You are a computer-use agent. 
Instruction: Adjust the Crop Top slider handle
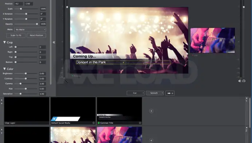pyautogui.click(x=16, y=57)
